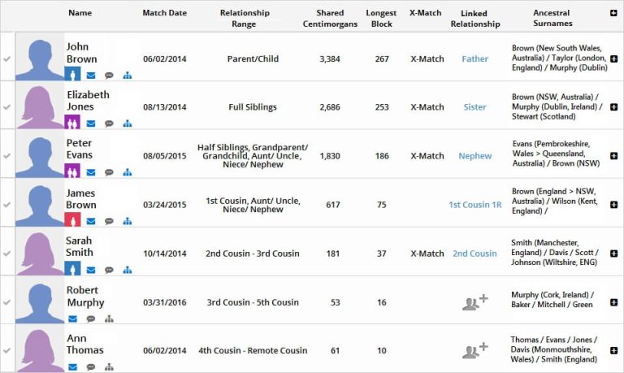Screen dimensions: 624x373
Task: Open Sarah Smith's family tree icon
Action: pos(128,271)
